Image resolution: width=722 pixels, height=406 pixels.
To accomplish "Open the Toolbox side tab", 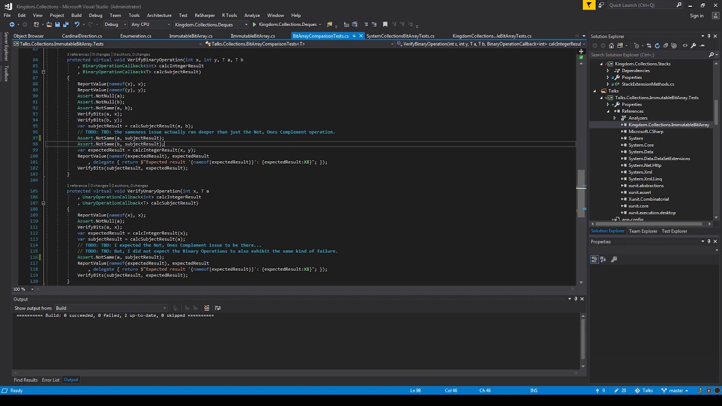I will pyautogui.click(x=6, y=73).
